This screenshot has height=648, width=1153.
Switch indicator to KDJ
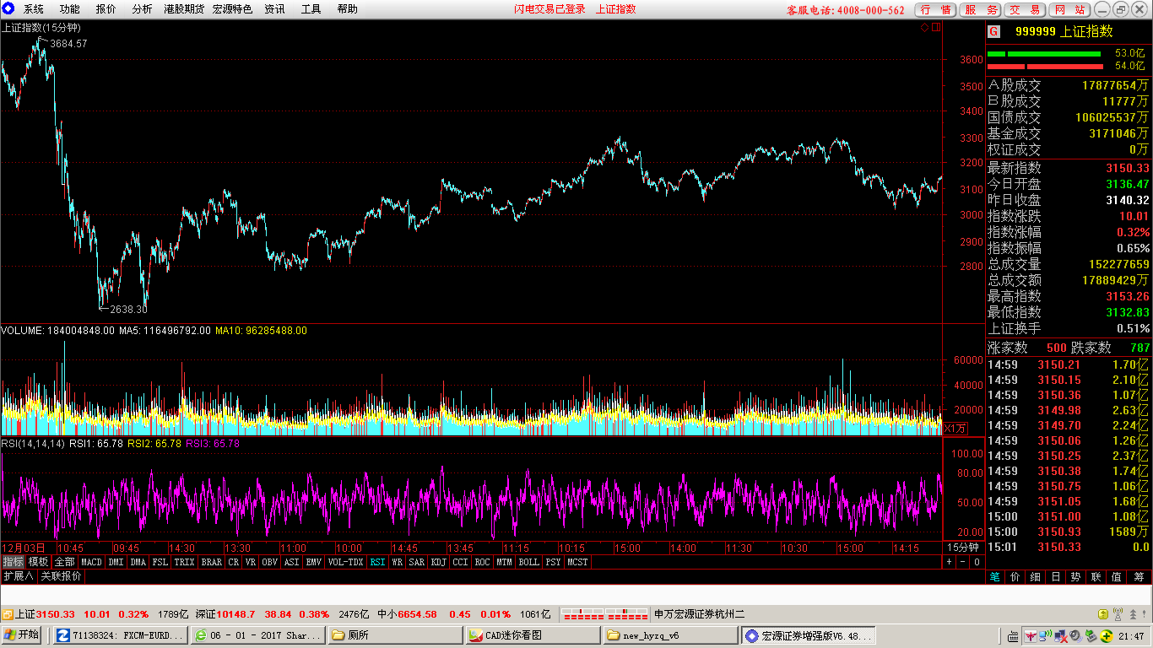pyautogui.click(x=438, y=562)
